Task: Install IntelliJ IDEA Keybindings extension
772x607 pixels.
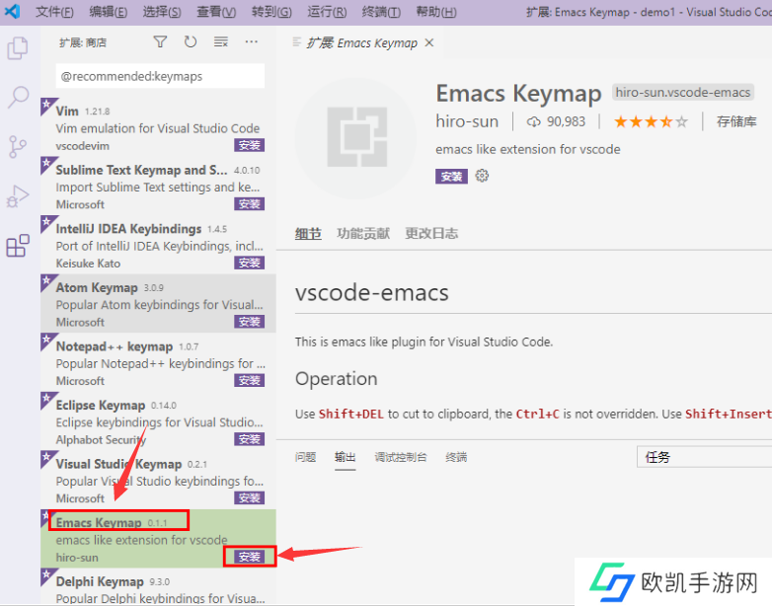Action: click(x=249, y=263)
